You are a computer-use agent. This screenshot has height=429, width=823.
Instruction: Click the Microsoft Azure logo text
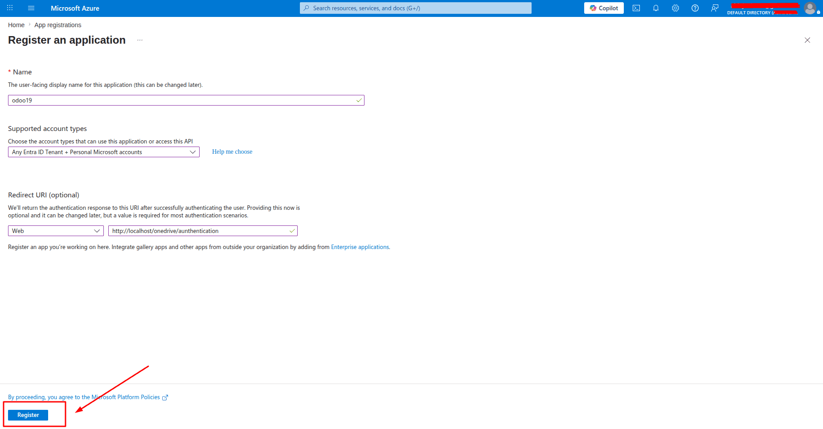(x=75, y=8)
